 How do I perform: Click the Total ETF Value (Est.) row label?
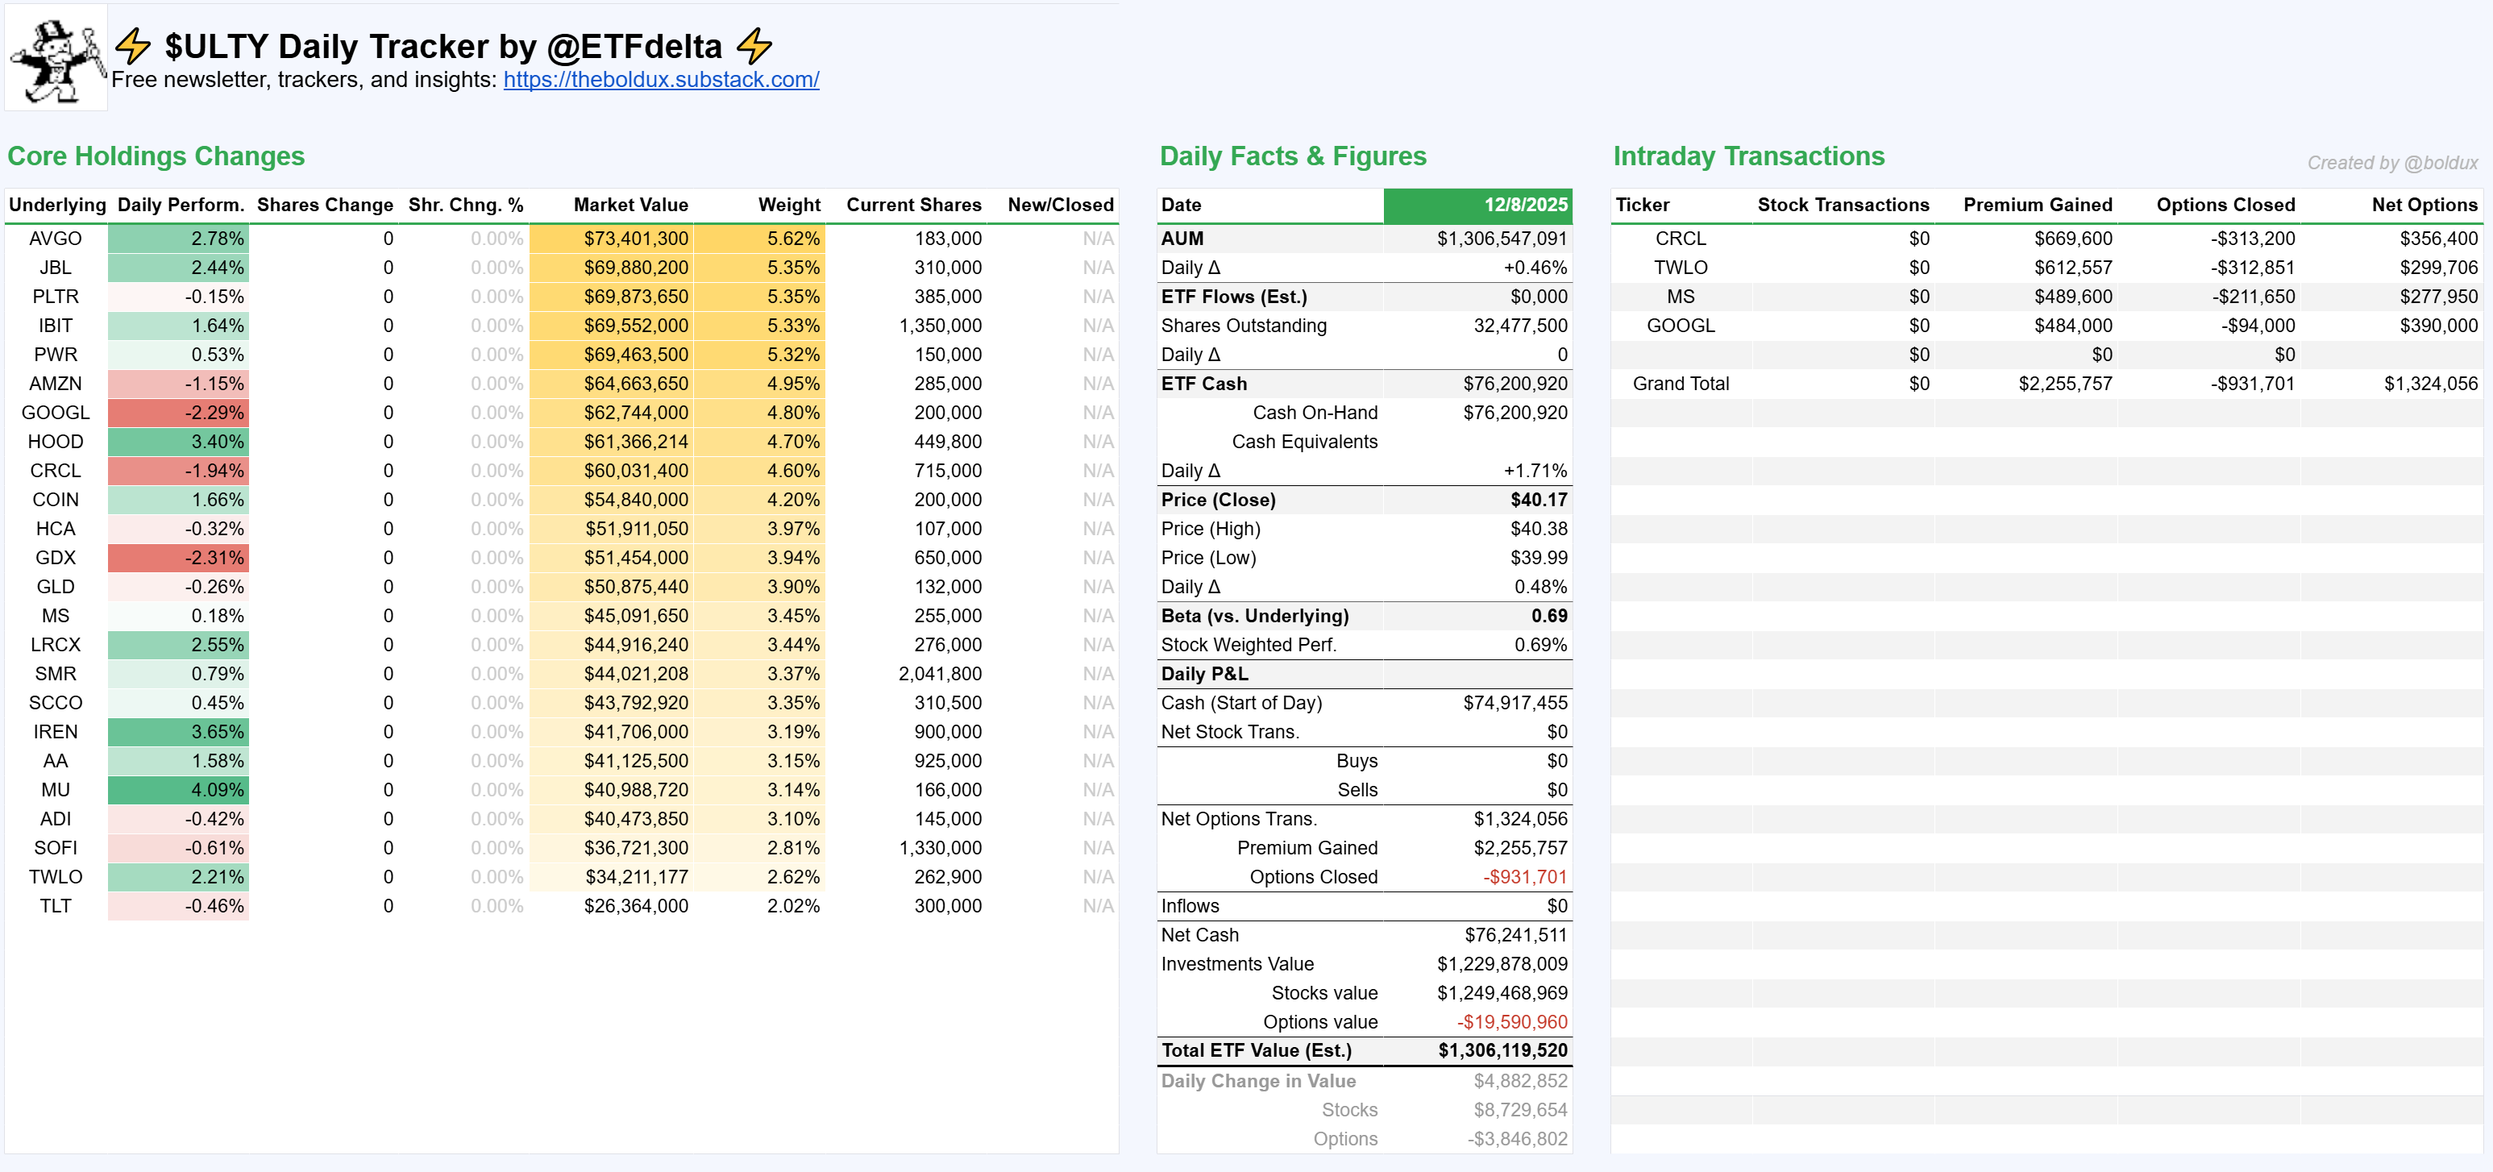1257,1050
